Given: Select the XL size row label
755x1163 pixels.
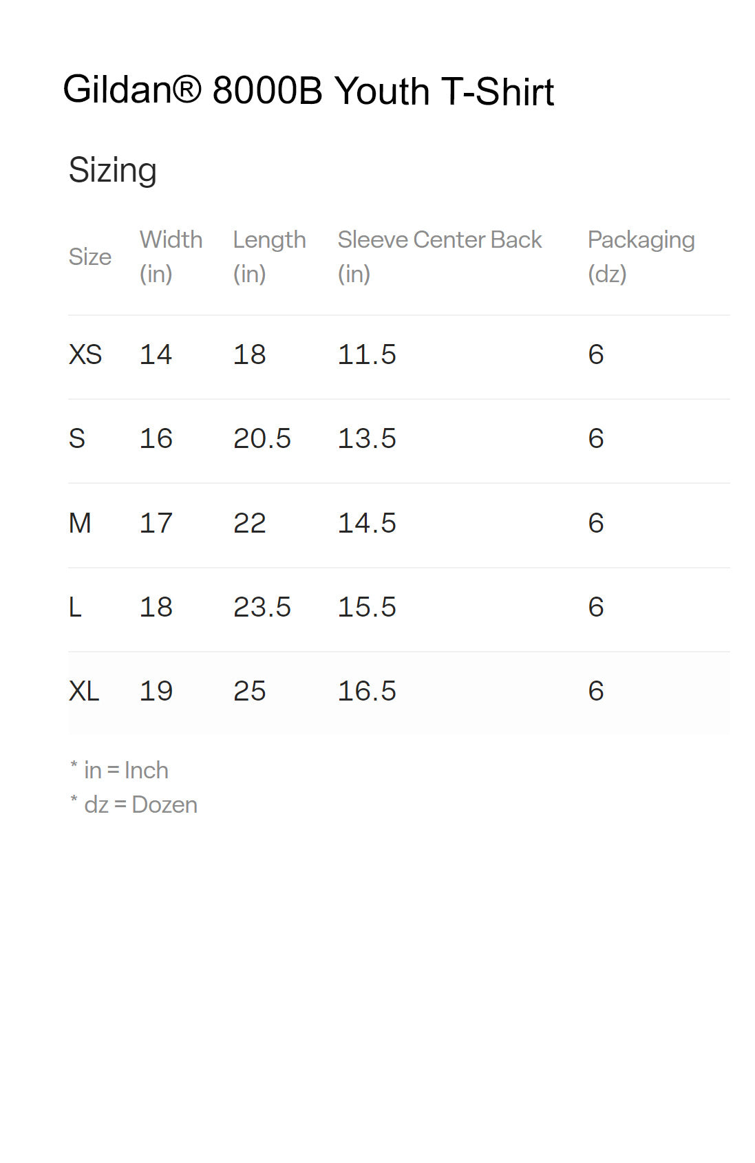Looking at the screenshot, I should coord(84,691).
